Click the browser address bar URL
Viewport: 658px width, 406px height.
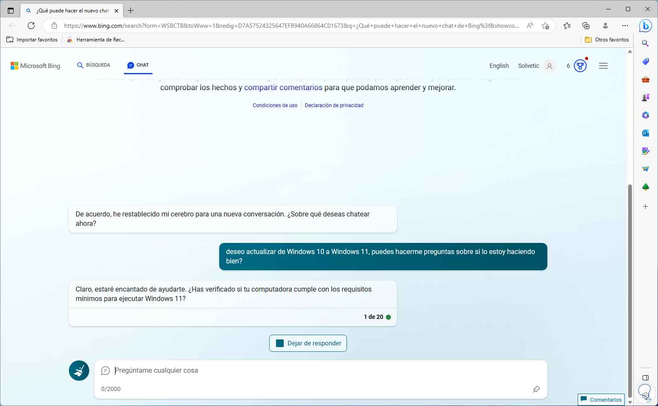point(291,26)
